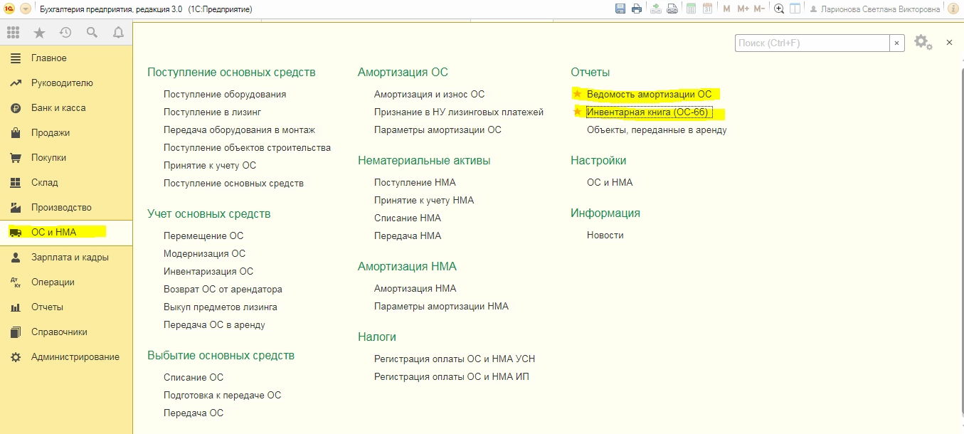Open the Продажи section
964x434 pixels.
pos(66,132)
